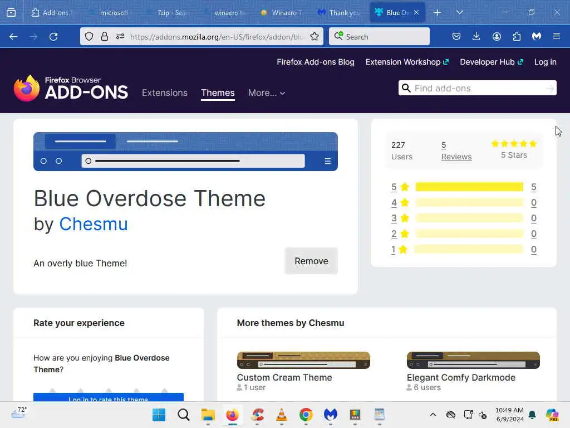Open Firefox View in the tab bar
The image size is (570, 428).
coord(11,13)
